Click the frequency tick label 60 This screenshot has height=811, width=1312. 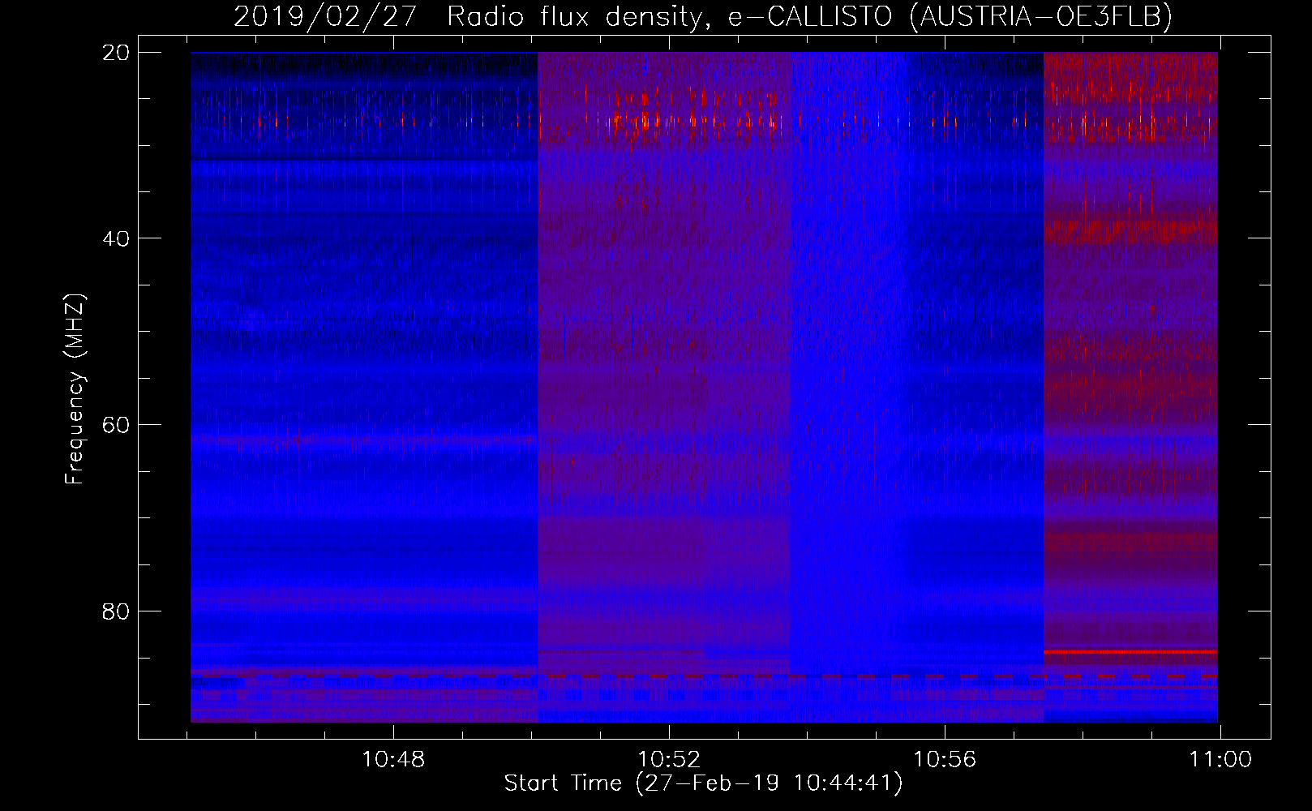tap(116, 425)
